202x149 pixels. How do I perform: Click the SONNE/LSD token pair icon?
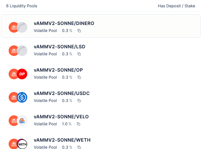(18, 50)
